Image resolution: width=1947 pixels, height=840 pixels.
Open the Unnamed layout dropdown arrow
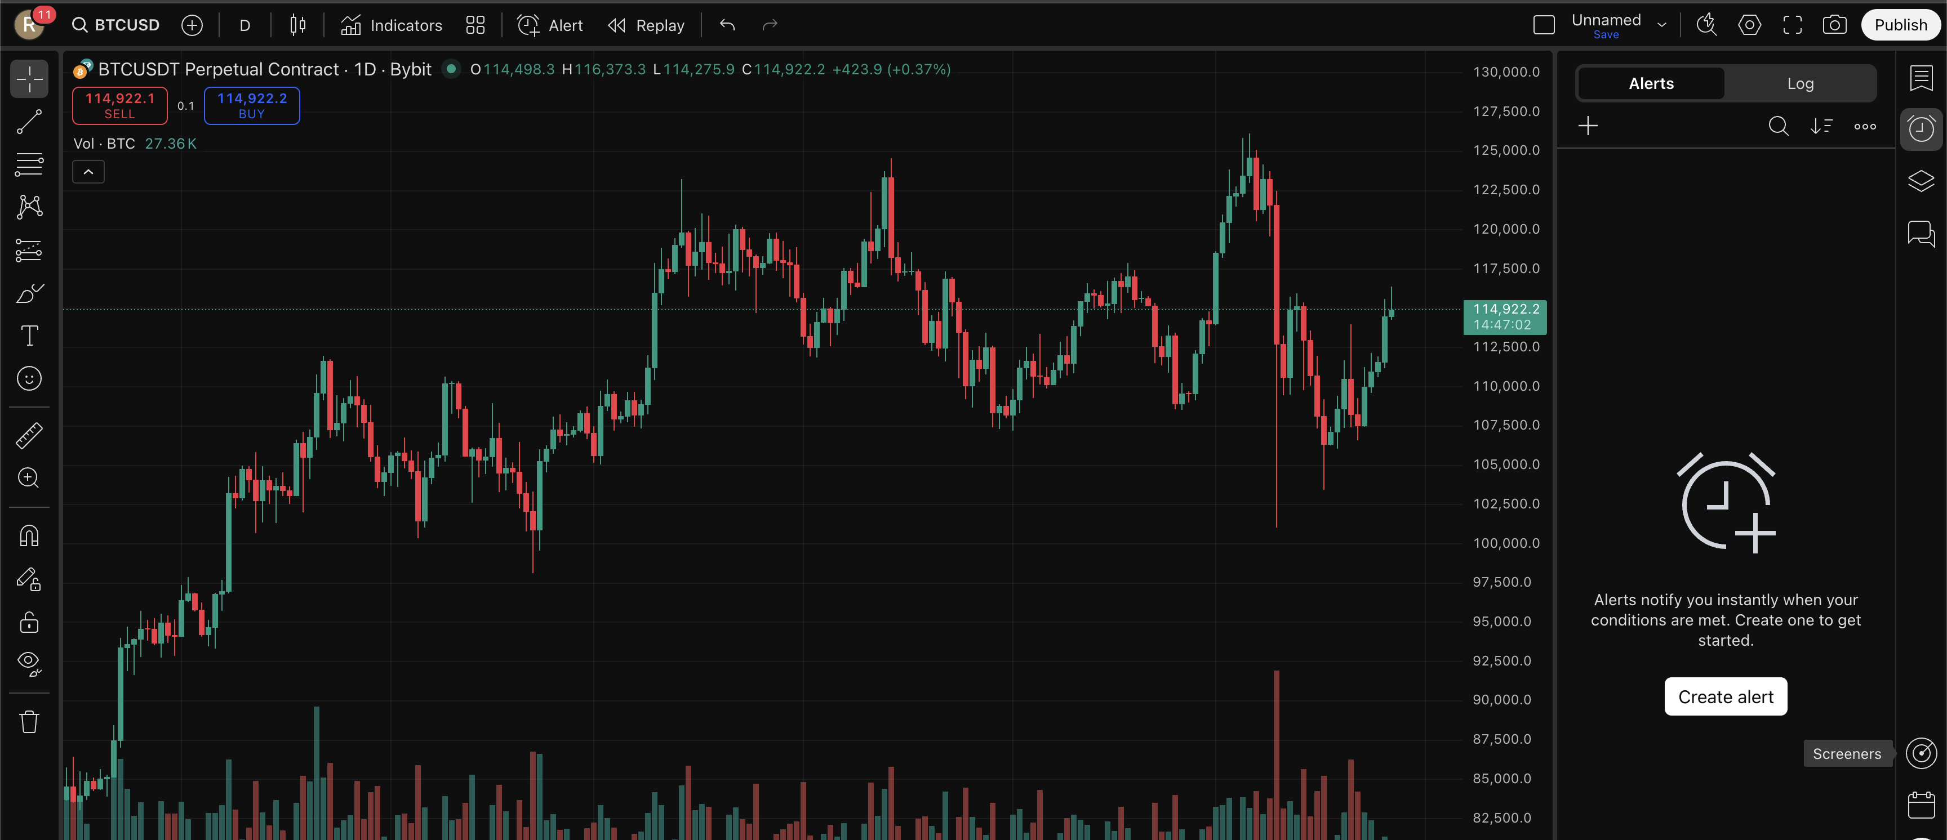pos(1662,25)
